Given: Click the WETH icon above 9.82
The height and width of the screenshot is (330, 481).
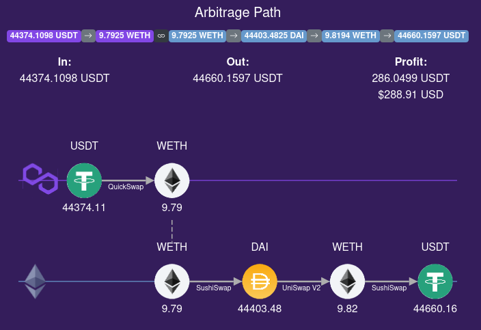Looking at the screenshot, I should click(347, 281).
